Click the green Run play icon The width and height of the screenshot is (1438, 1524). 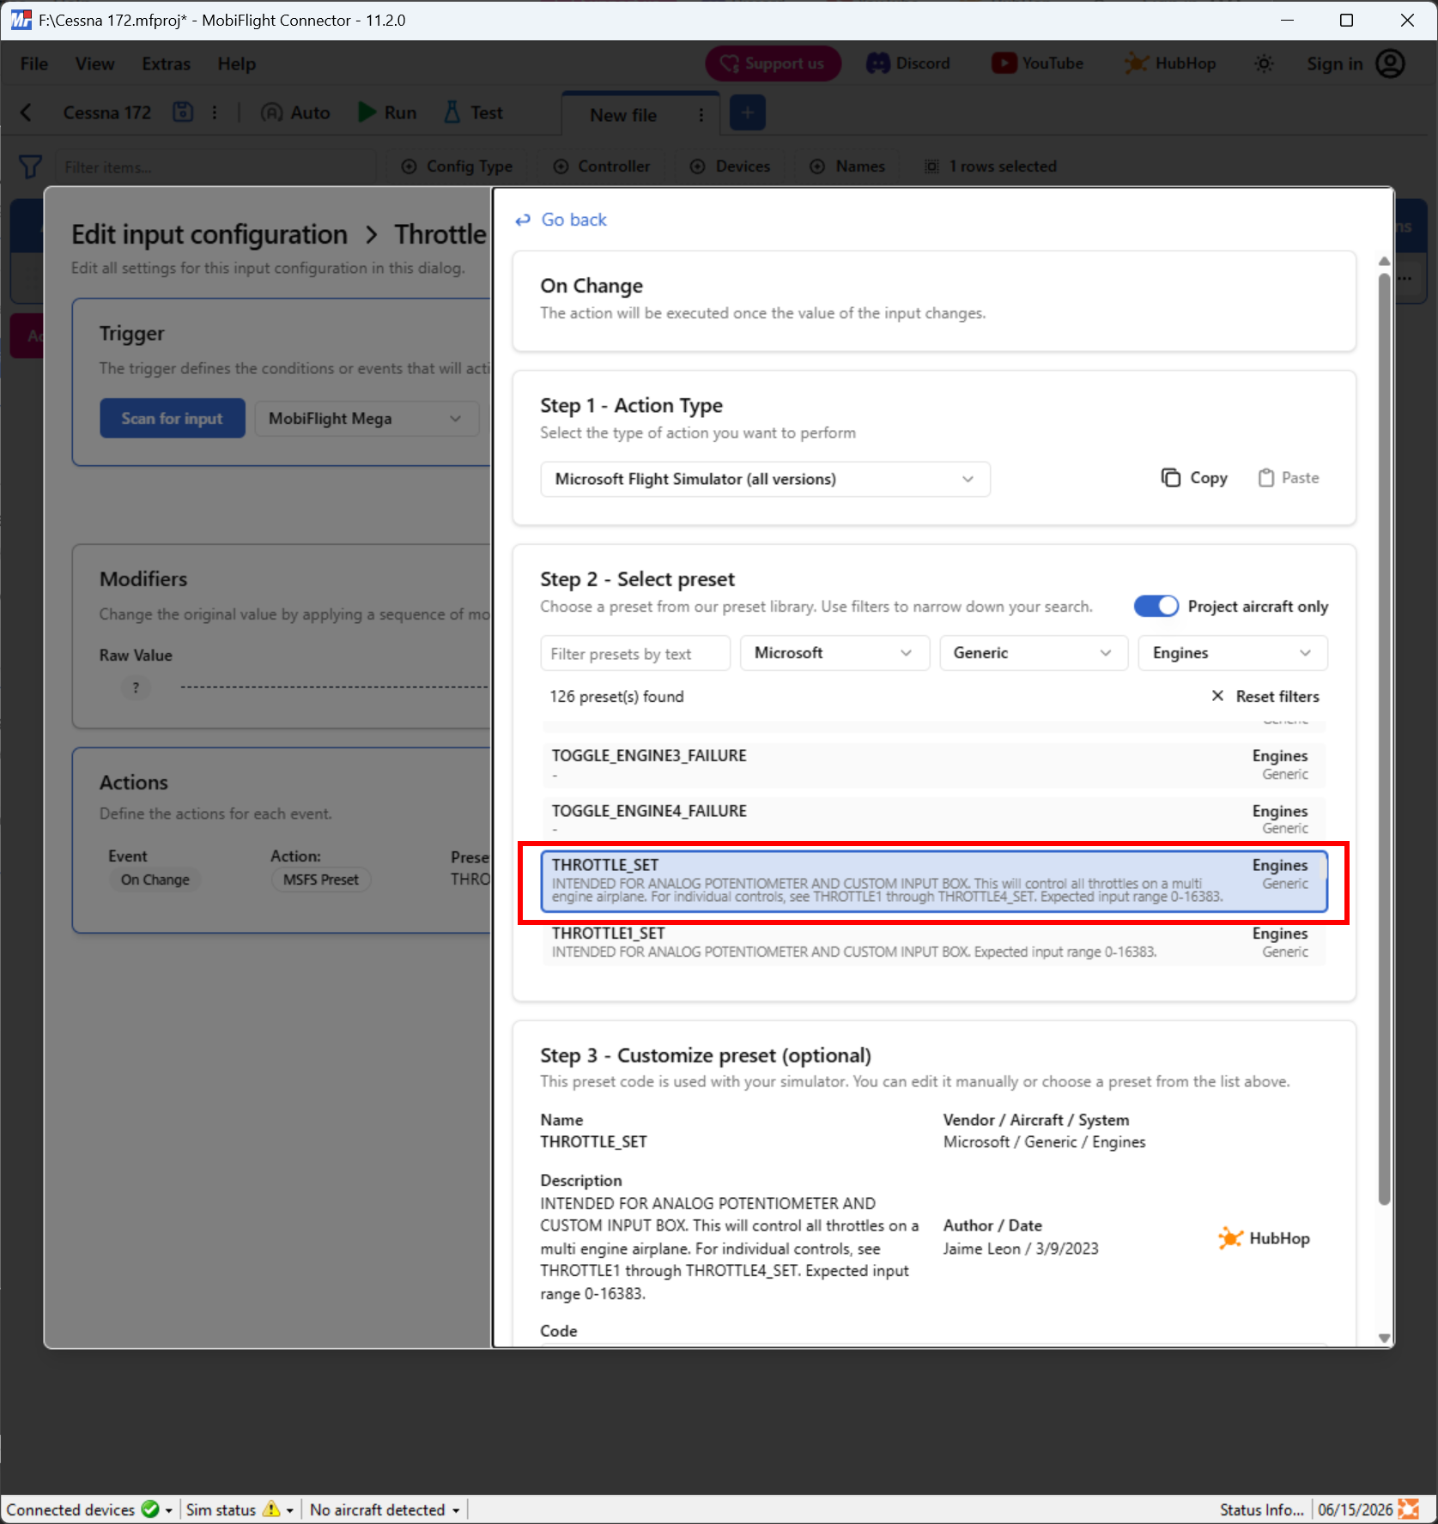tap(367, 112)
